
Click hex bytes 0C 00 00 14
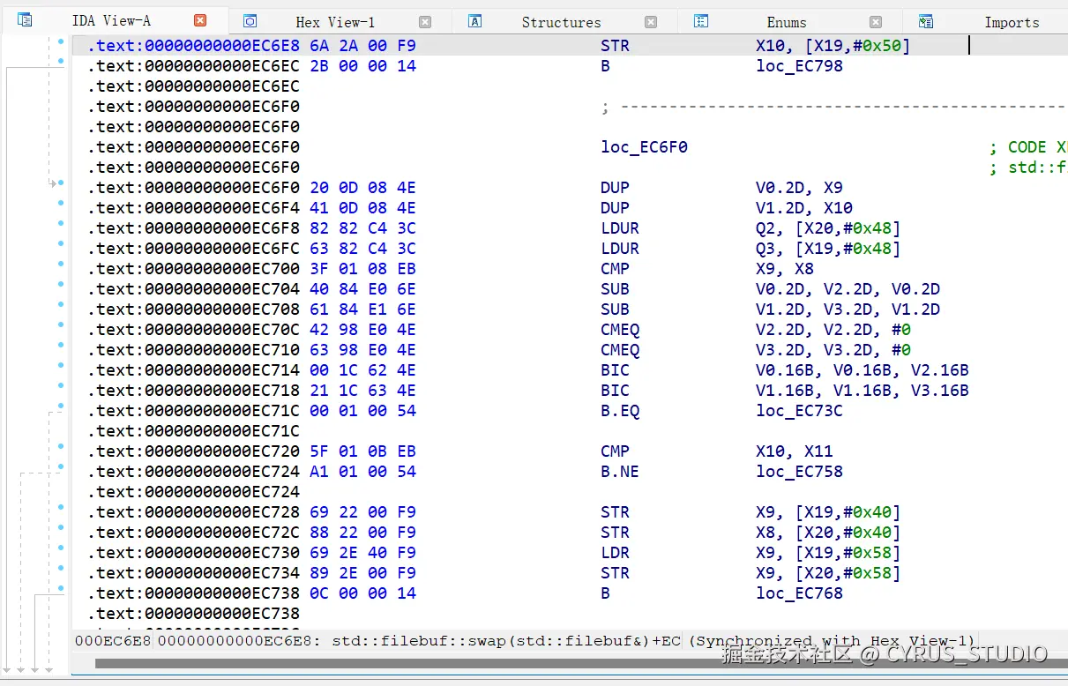coord(362,593)
